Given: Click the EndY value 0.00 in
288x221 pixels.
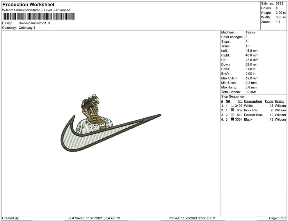Looking at the screenshot, I should [250, 73].
